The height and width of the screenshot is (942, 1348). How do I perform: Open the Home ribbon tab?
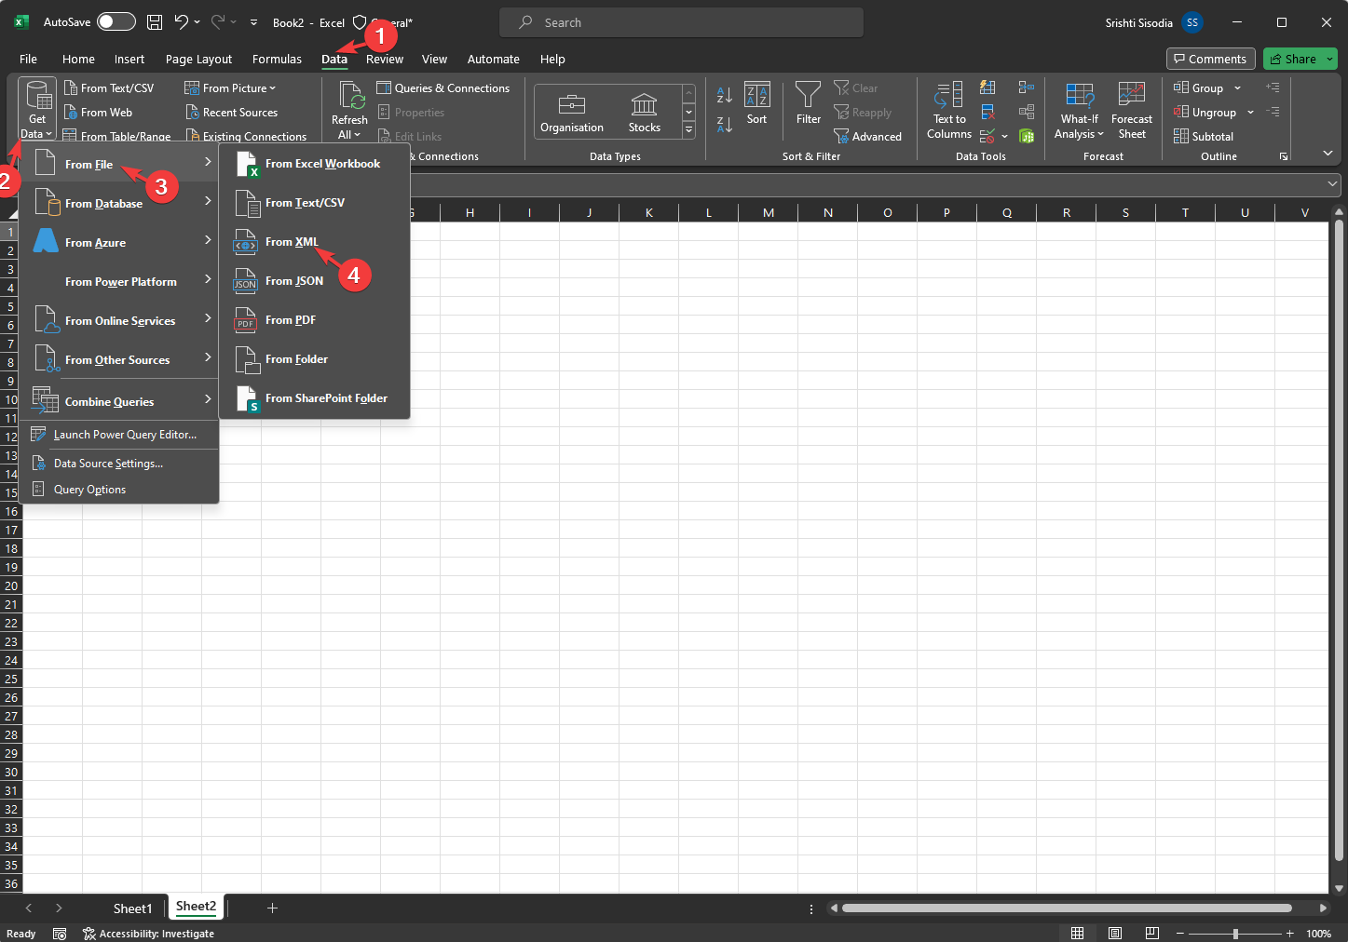coord(78,59)
